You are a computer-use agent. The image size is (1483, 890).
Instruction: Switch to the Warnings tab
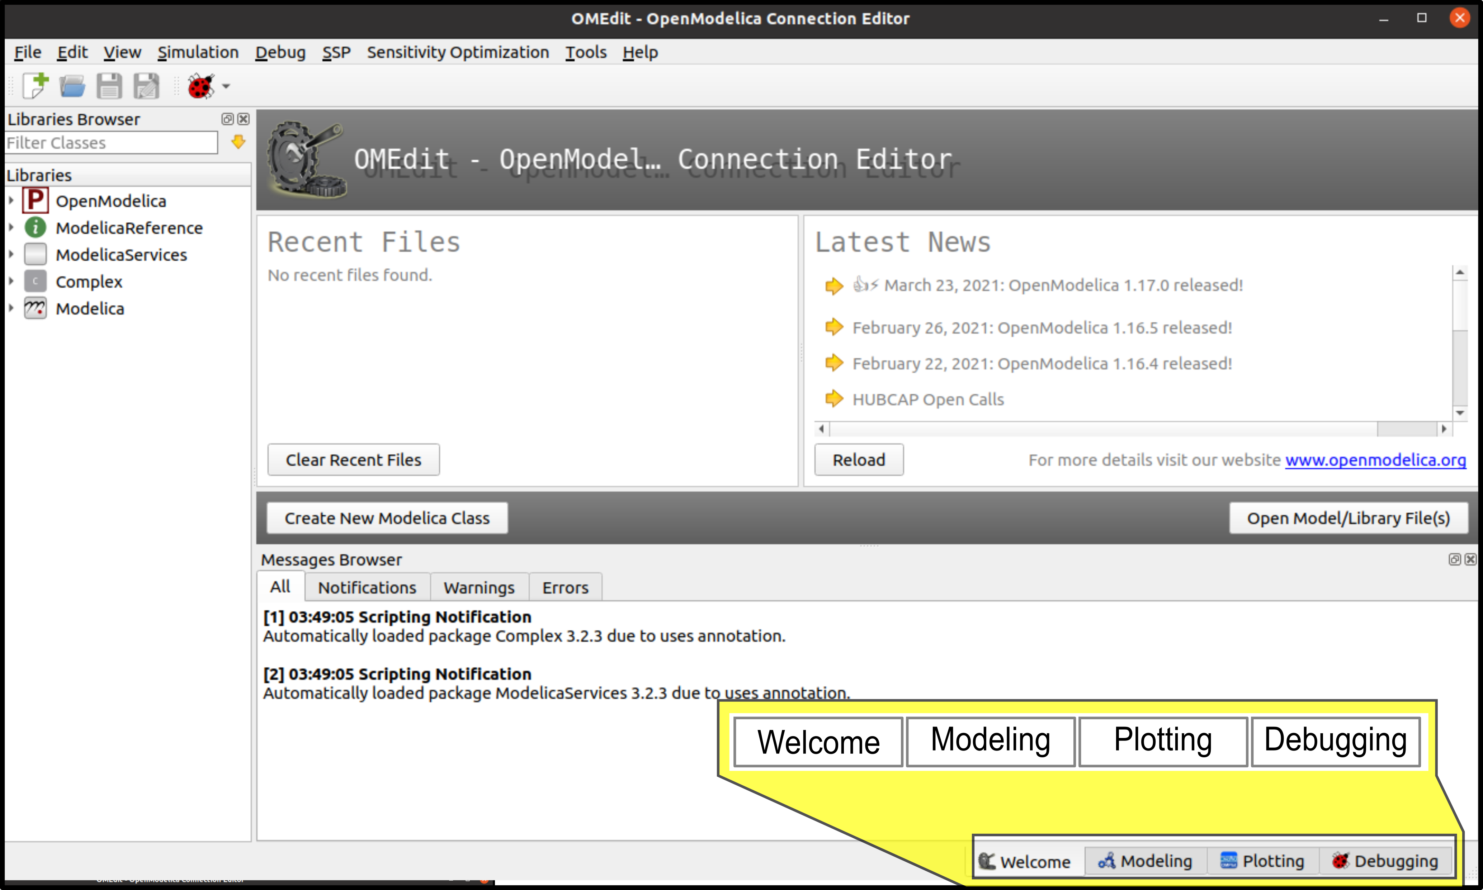point(479,587)
